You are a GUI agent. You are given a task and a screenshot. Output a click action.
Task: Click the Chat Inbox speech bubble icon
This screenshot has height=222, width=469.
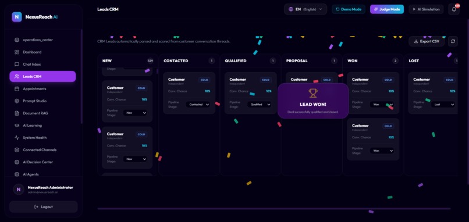tap(17, 65)
